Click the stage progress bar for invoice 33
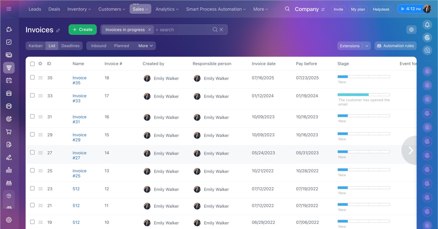The width and height of the screenshot is (438, 229). click(363, 94)
